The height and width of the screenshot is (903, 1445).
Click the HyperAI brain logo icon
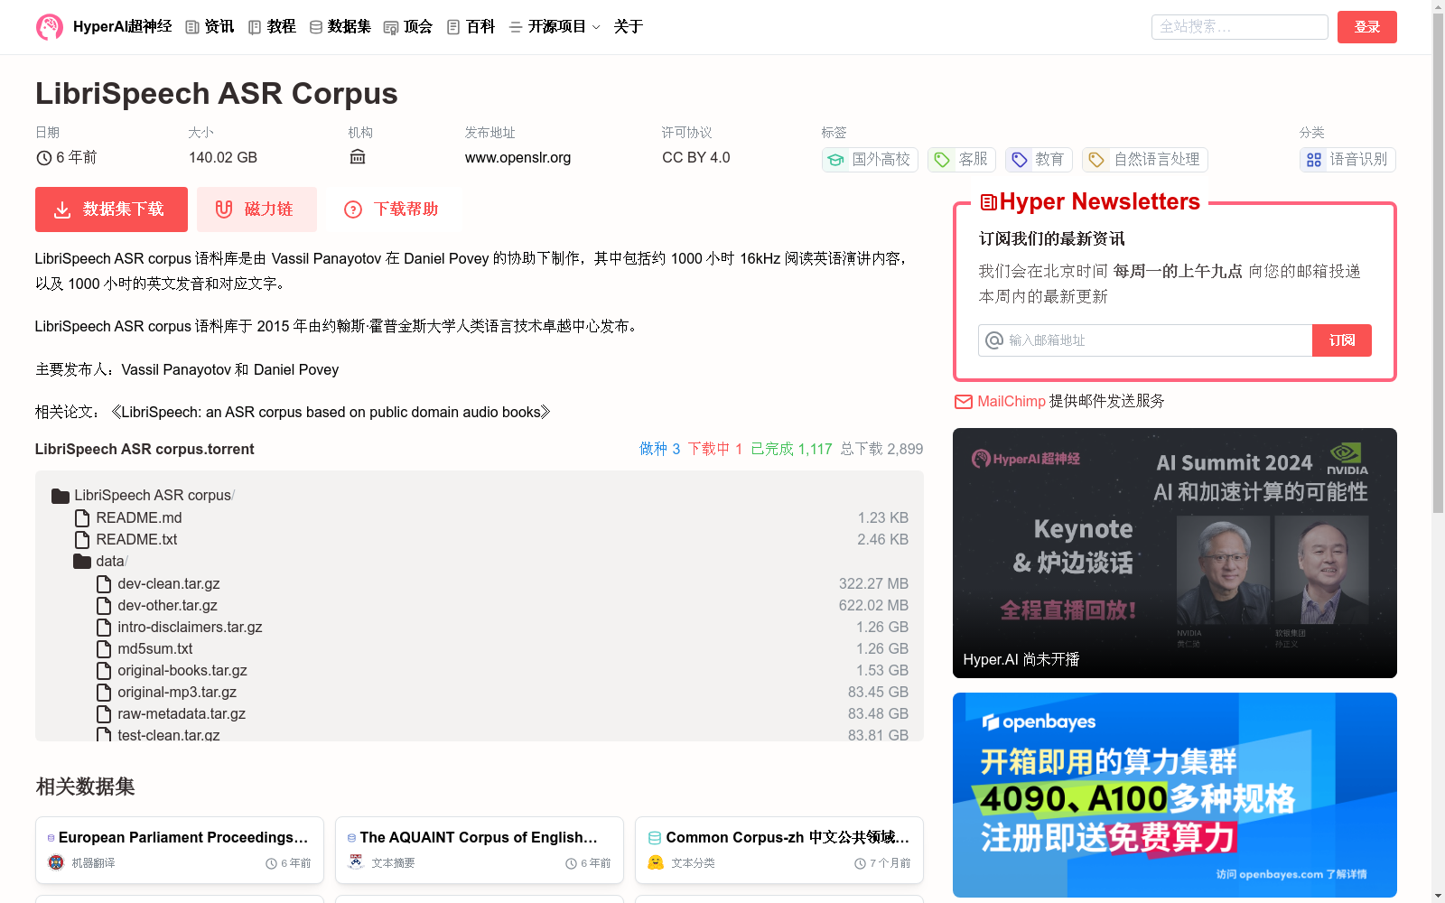pos(50,27)
